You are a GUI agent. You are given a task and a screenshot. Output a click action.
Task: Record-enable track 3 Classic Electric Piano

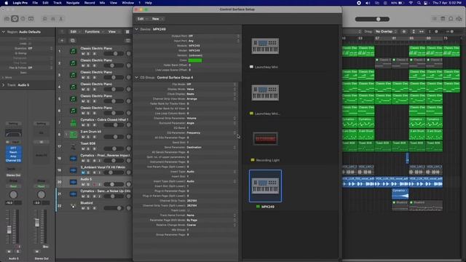tap(94, 78)
